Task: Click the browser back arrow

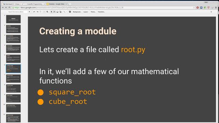Action: (x=3, y=8)
